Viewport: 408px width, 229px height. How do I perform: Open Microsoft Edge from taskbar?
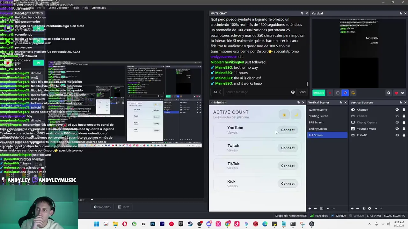point(265,224)
